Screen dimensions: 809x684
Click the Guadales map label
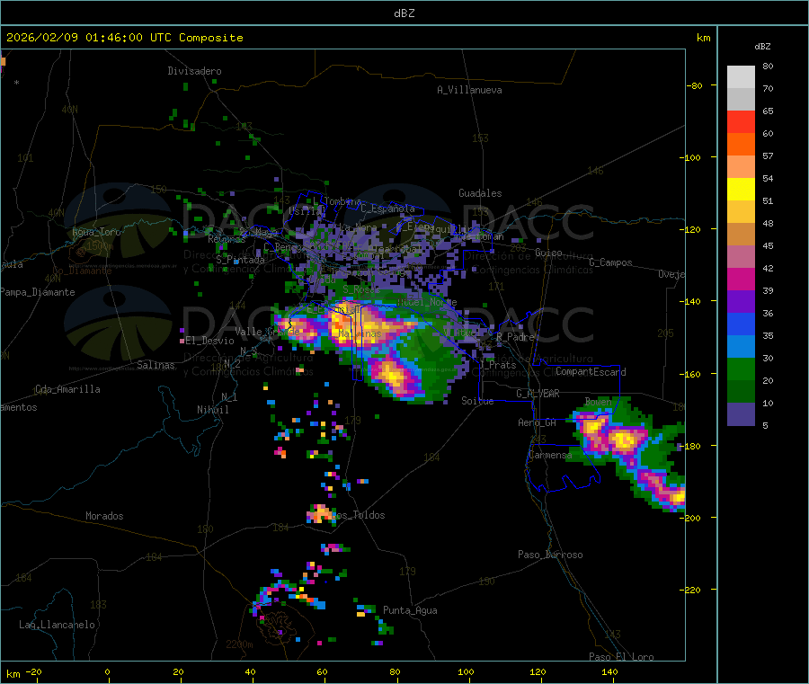tap(480, 193)
